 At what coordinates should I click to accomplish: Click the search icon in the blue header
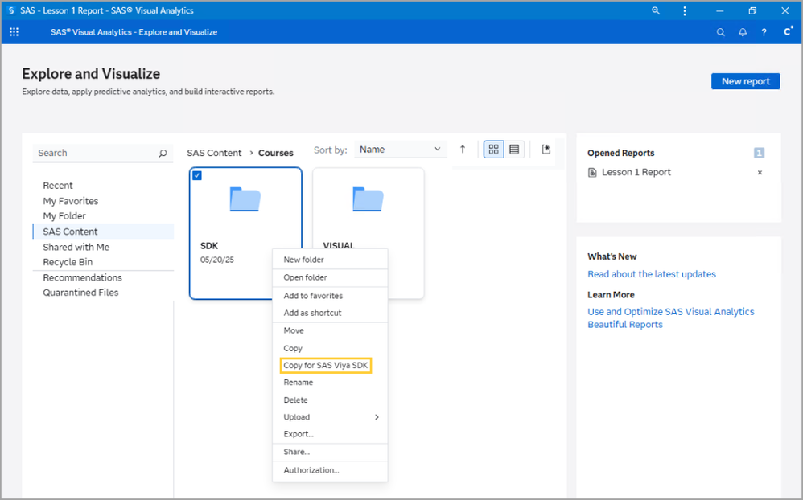(x=721, y=32)
